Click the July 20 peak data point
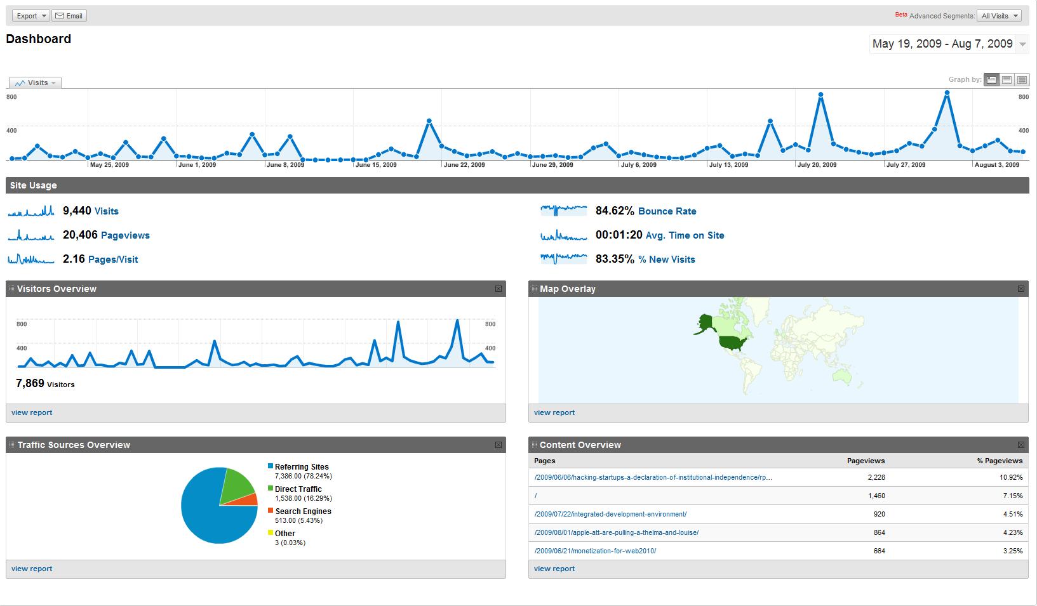Screen dimensions: 1037x606 click(820, 95)
